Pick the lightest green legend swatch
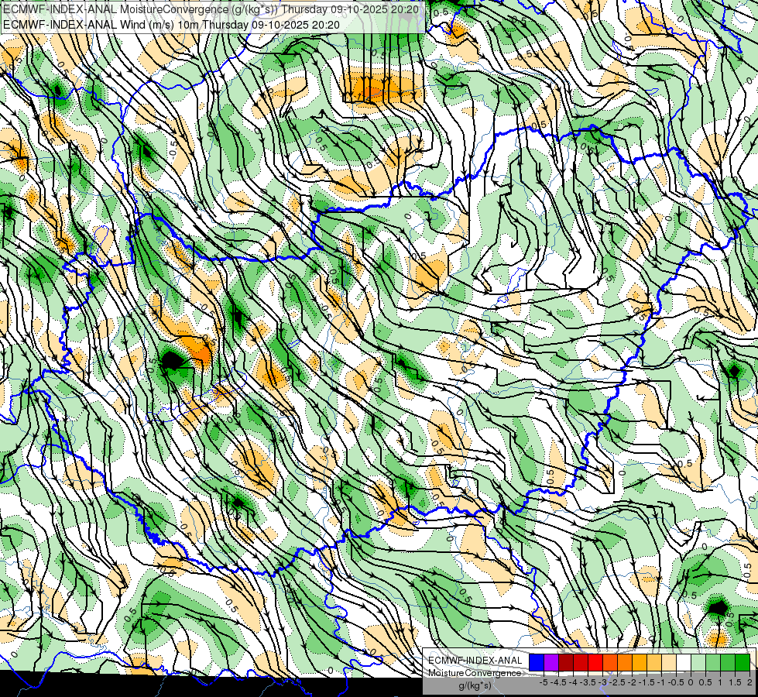Image resolution: width=758 pixels, height=697 pixels. (698, 662)
